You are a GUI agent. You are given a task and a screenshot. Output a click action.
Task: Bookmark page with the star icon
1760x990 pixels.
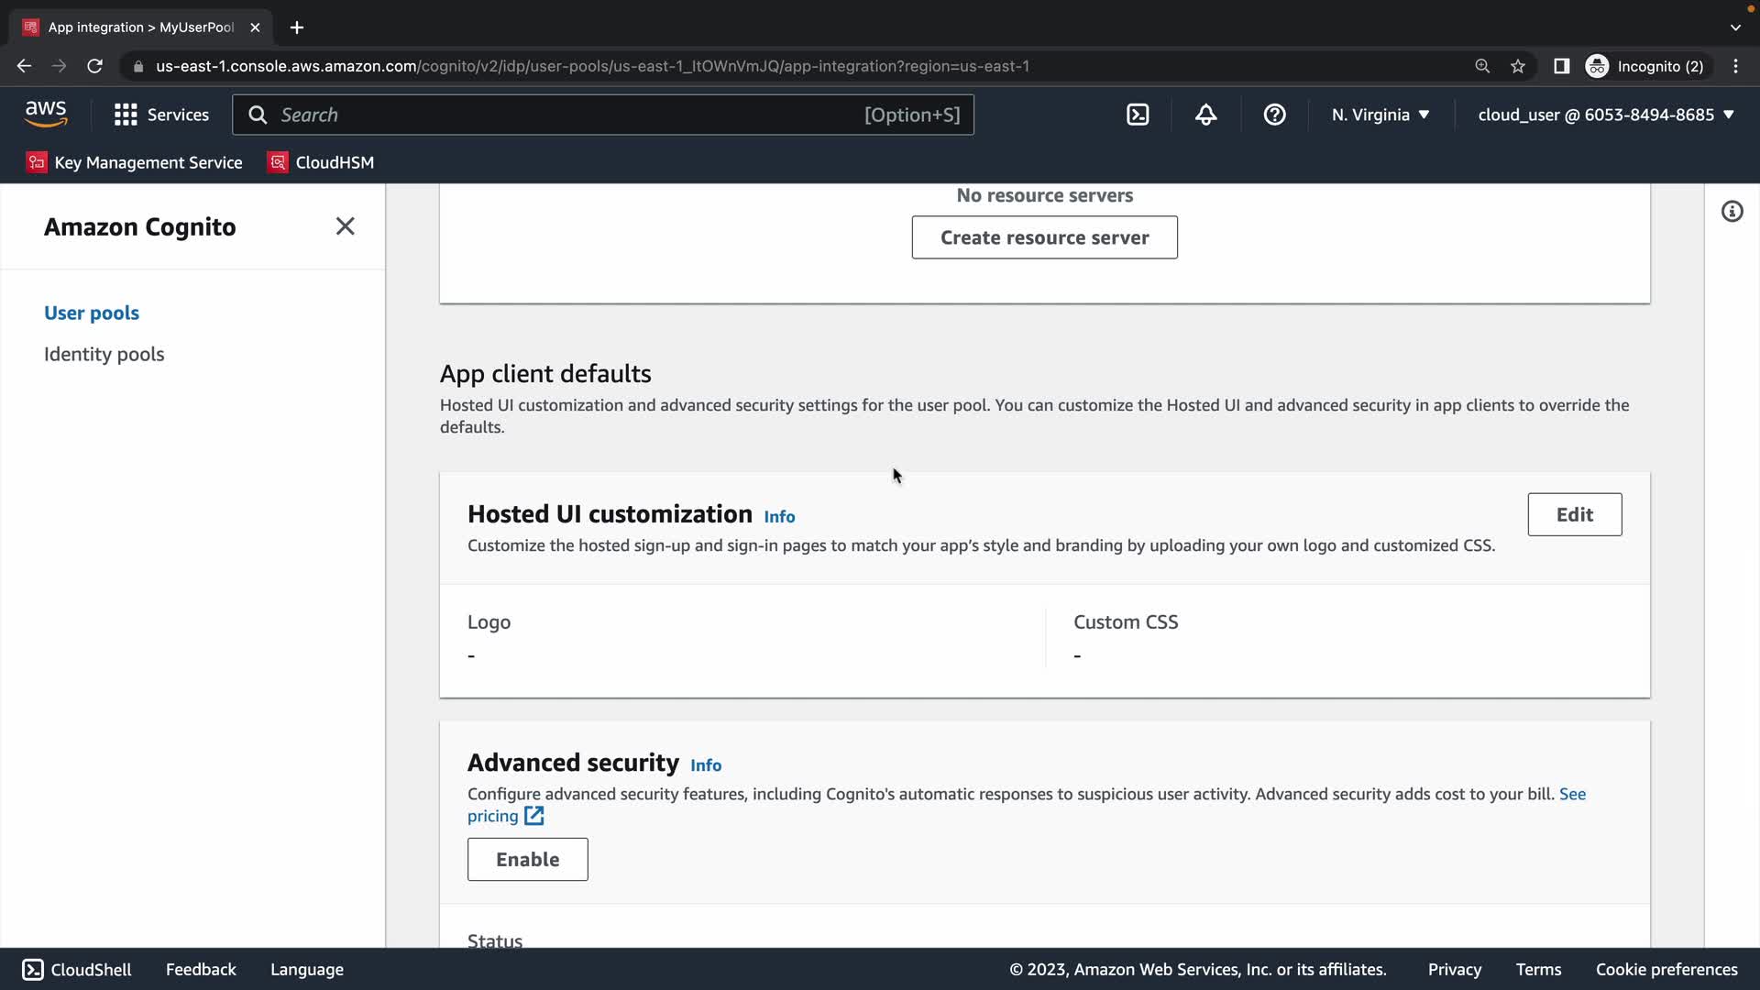[1518, 66]
